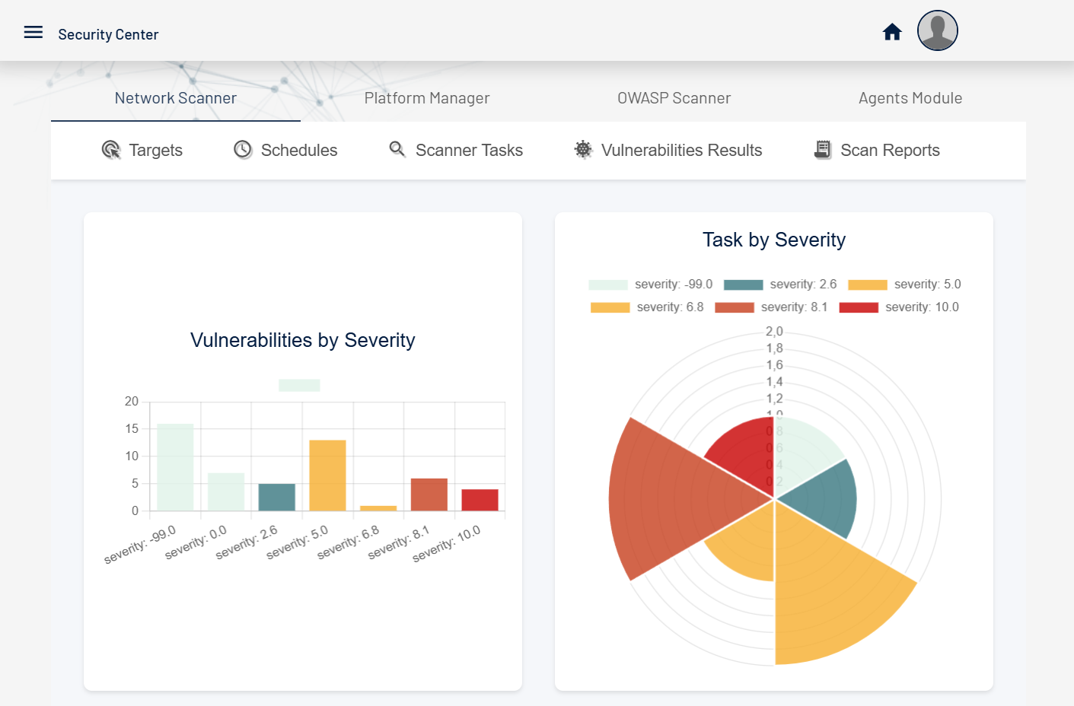Open the hamburger navigation menu

point(33,32)
